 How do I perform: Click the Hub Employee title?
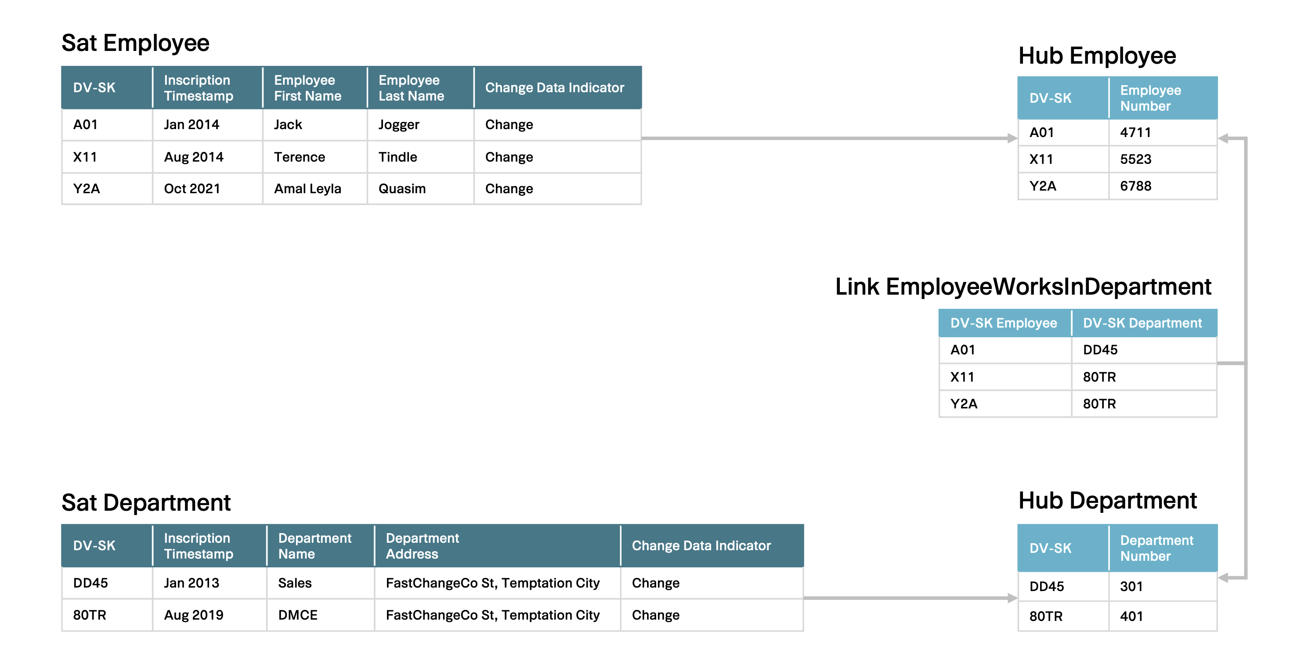1096,55
